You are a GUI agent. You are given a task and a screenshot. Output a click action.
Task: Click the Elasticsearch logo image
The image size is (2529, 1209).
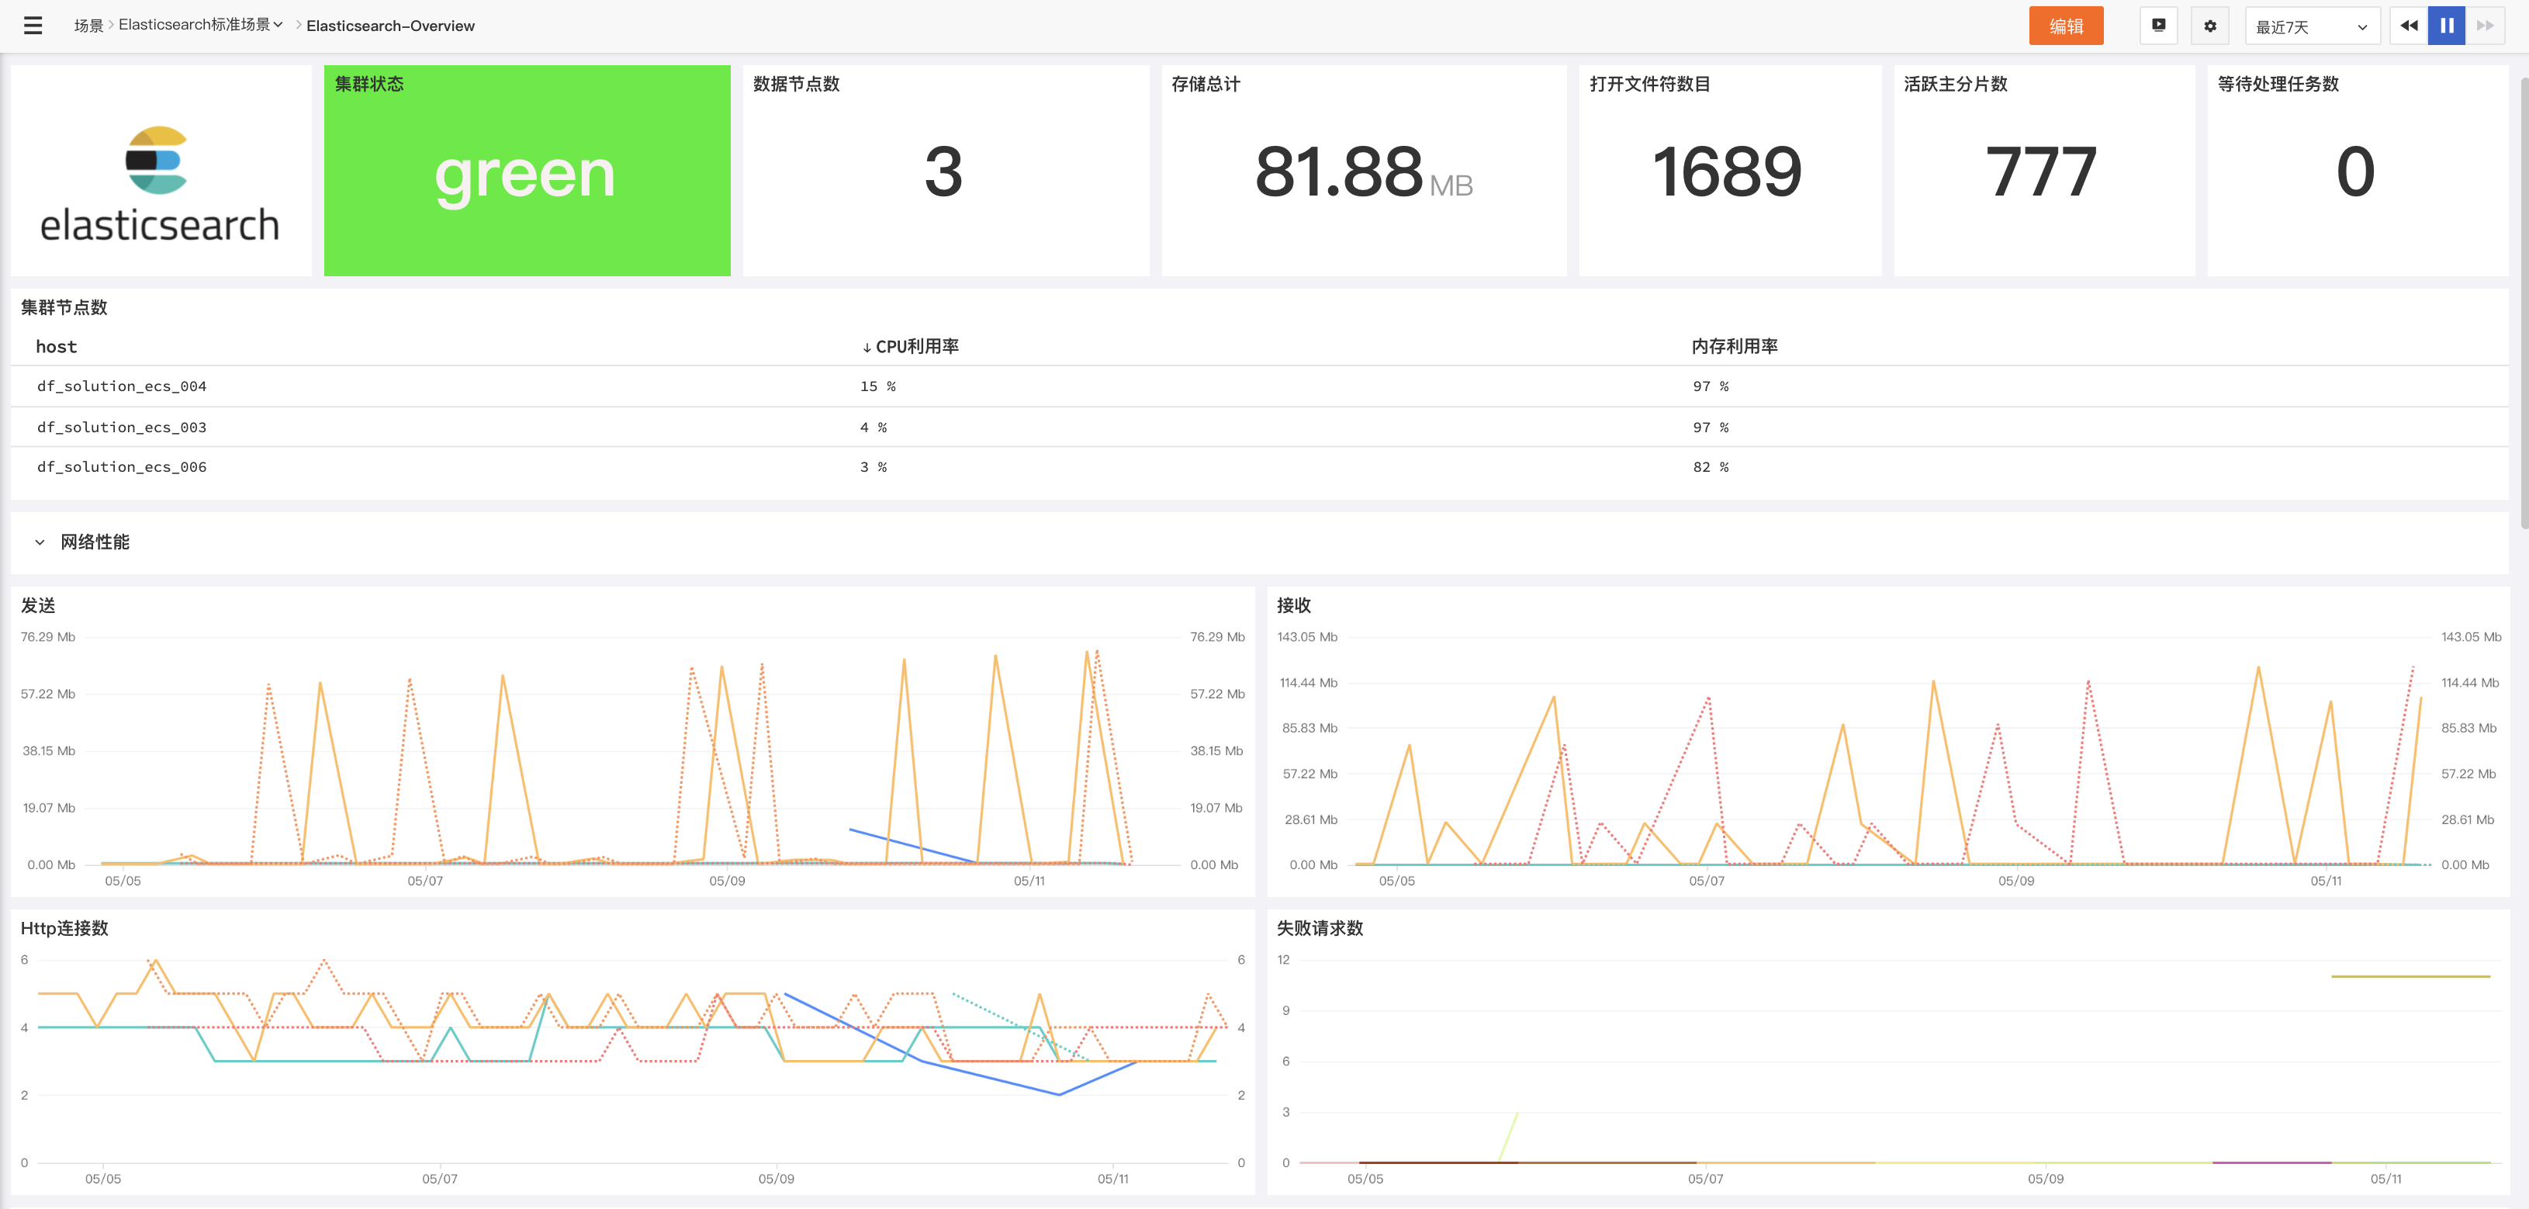[160, 182]
